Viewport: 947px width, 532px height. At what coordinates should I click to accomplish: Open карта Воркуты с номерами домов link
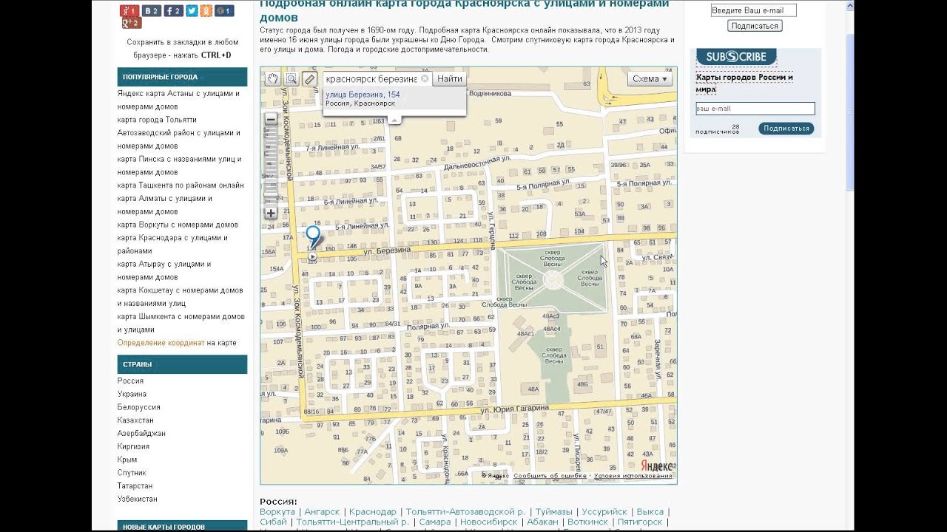(178, 225)
